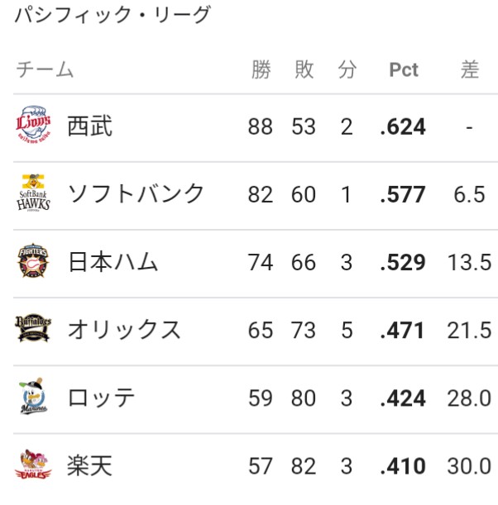Select the 日本ハム team name
Viewport: 498px width, 505px height.
click(x=113, y=261)
